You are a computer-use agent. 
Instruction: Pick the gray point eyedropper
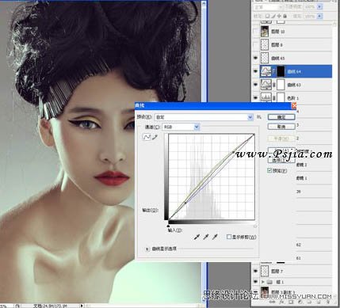click(206, 237)
